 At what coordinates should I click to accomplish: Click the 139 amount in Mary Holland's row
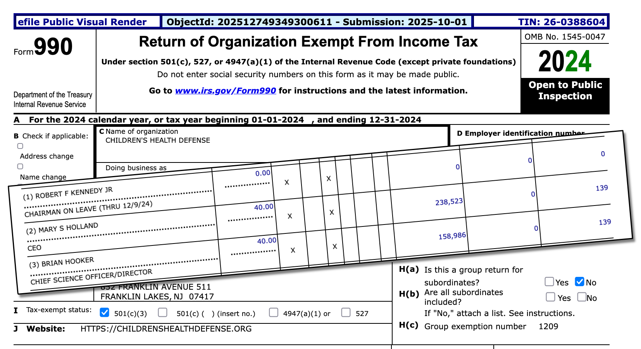[x=602, y=188]
